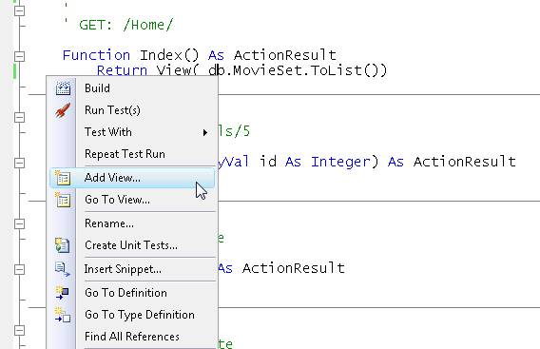The image size is (540, 349).
Task: Select Run Test(s) menu entry
Action: (x=132, y=110)
